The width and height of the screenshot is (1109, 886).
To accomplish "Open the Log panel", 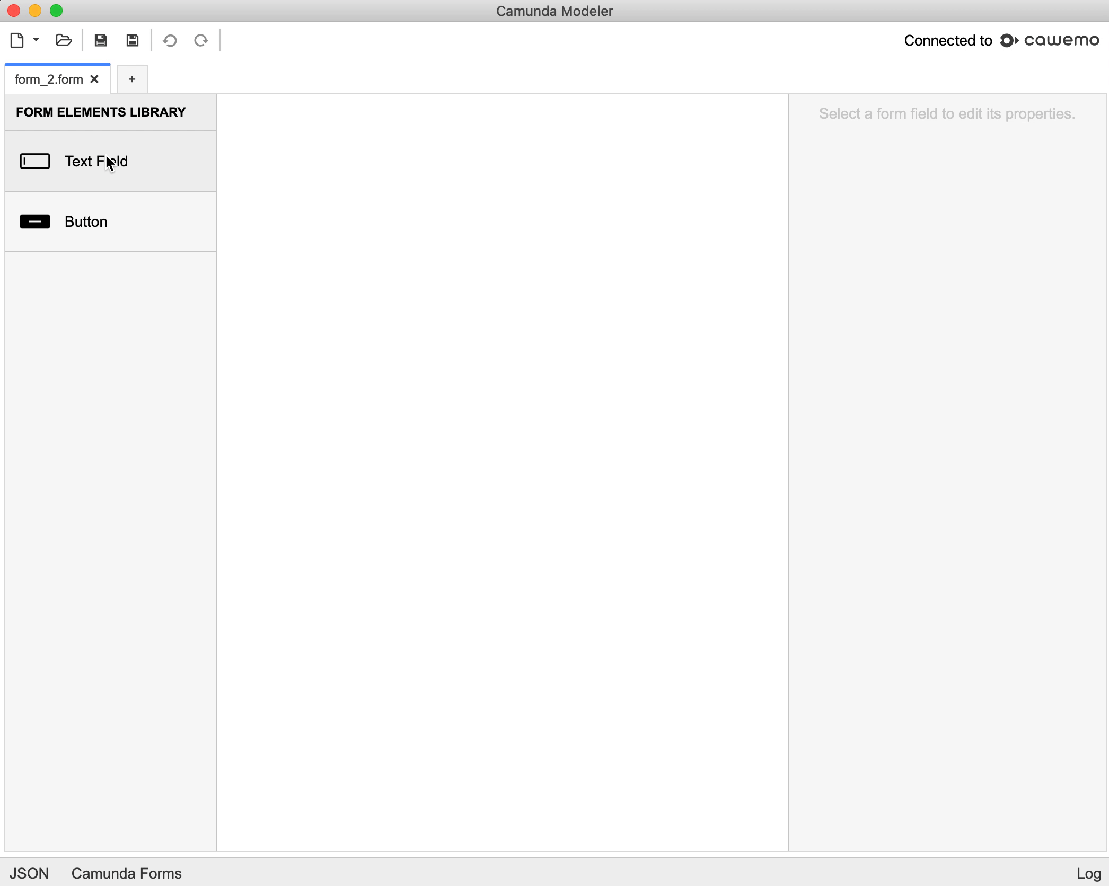I will pos(1087,873).
